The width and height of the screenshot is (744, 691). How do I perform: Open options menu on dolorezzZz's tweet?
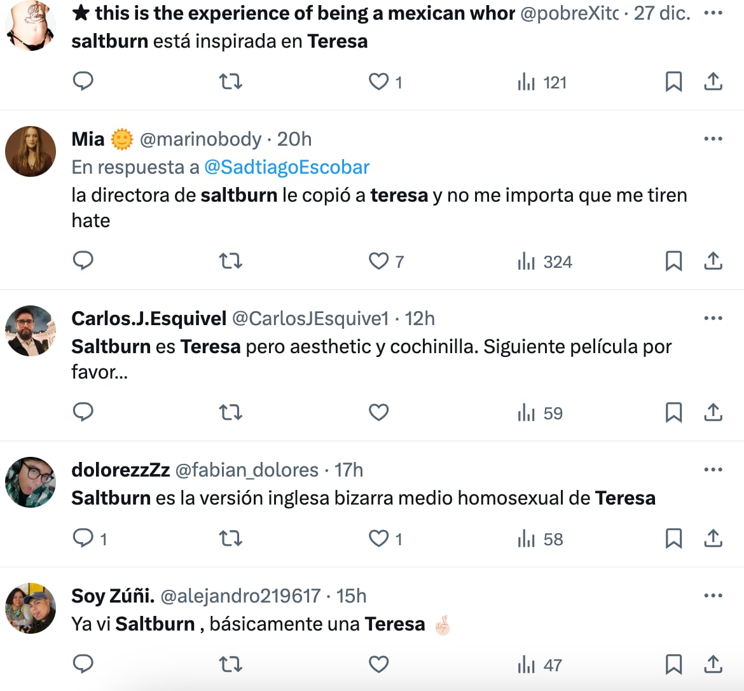click(713, 469)
